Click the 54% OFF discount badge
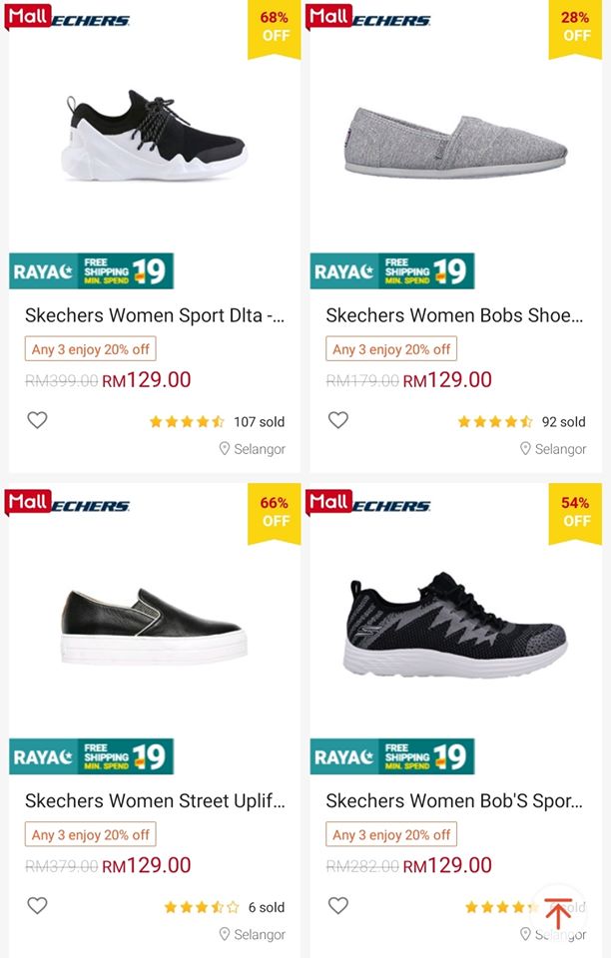The width and height of the screenshot is (611, 958). [575, 512]
